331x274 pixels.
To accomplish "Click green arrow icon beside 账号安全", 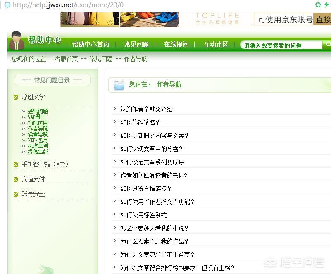I will coord(16,194).
